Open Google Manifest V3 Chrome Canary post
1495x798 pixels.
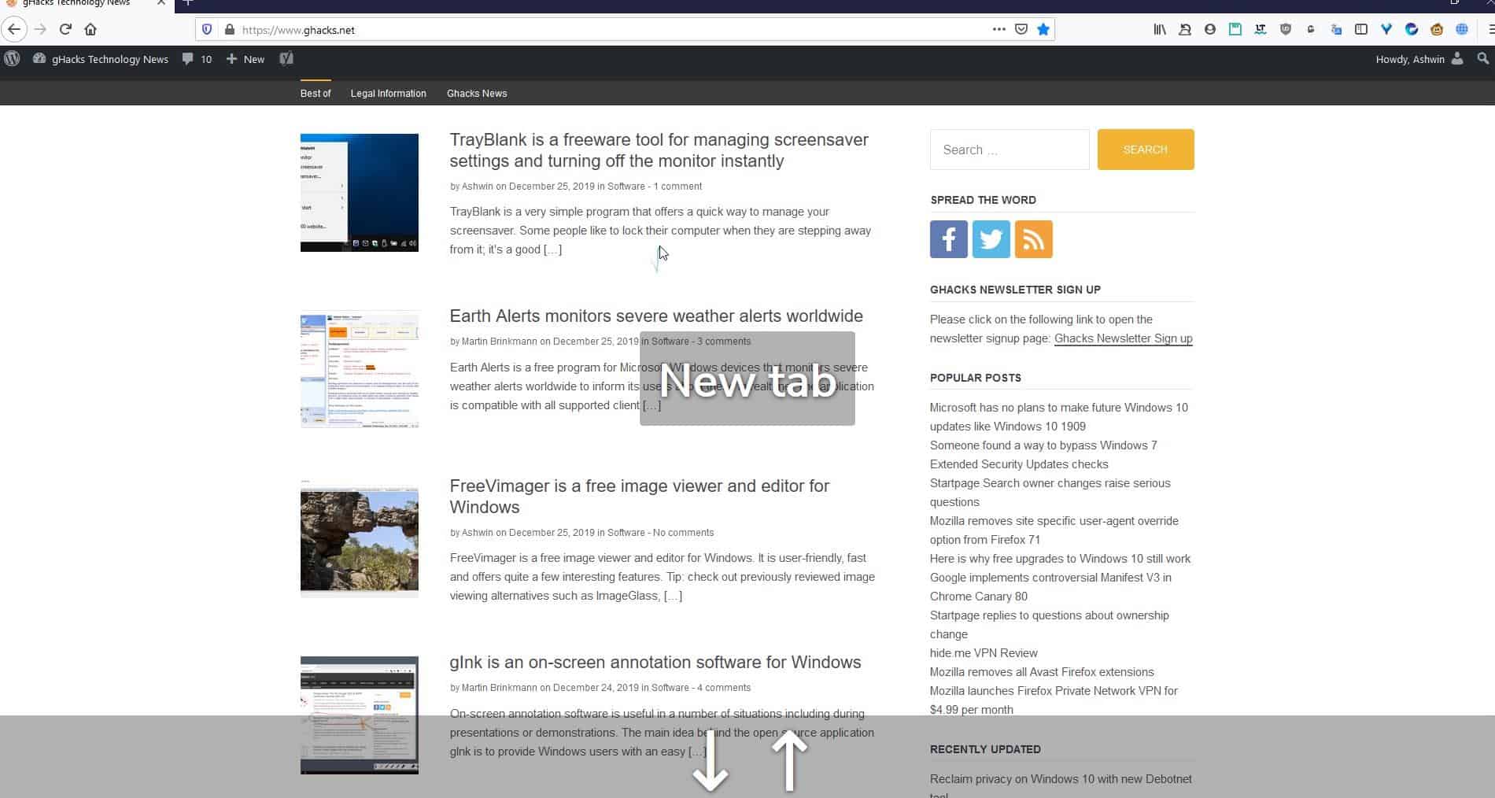[x=1050, y=587]
